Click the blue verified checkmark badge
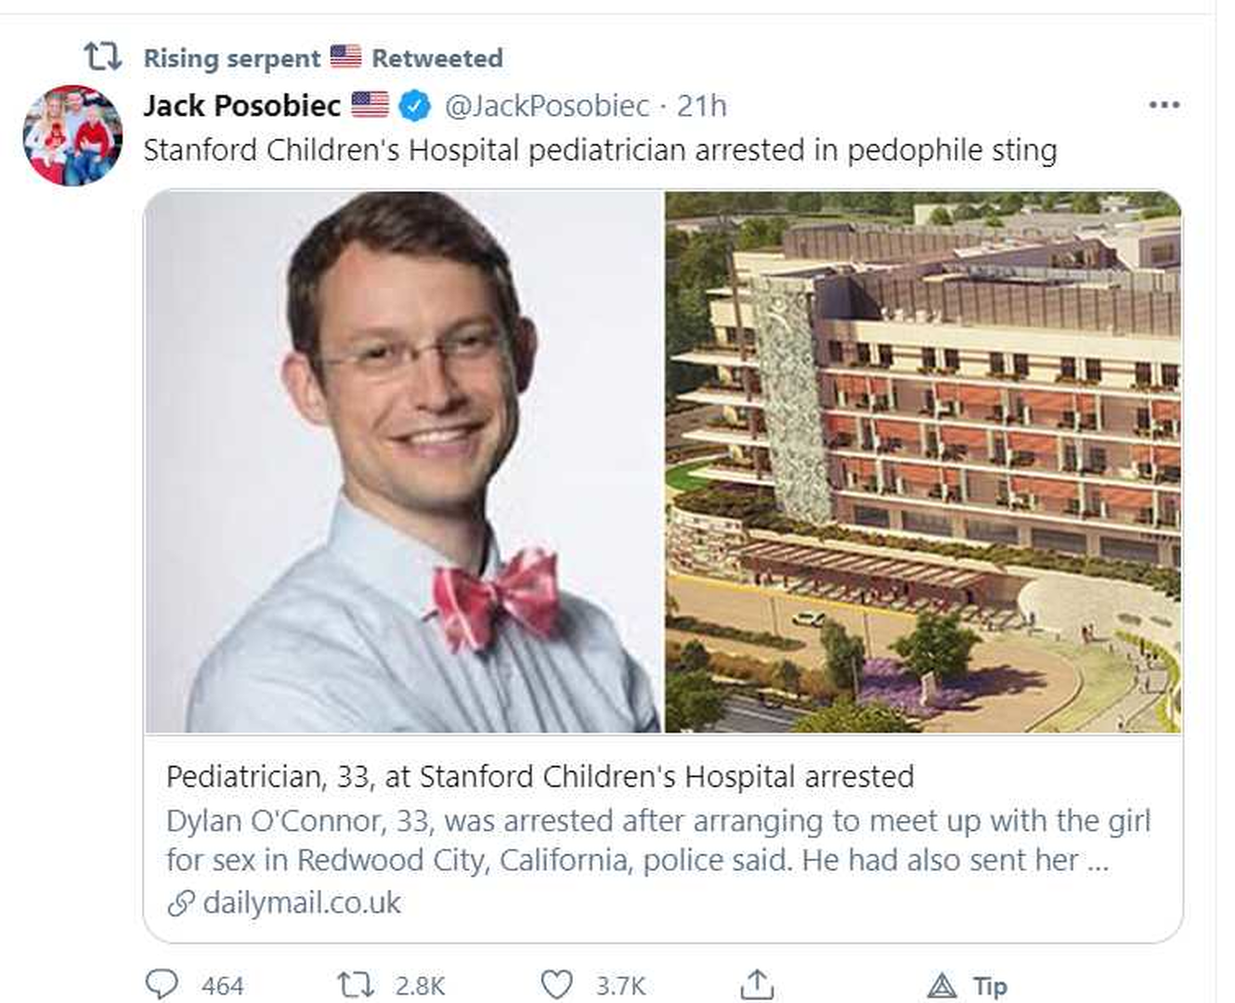Viewport: 1235px width, 1003px height. [x=414, y=106]
